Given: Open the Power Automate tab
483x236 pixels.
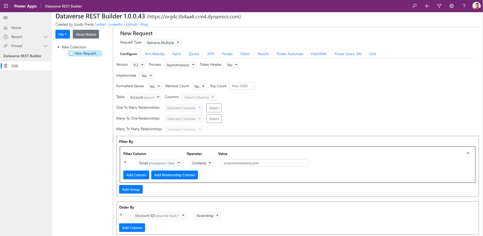Looking at the screenshot, I should (x=290, y=54).
